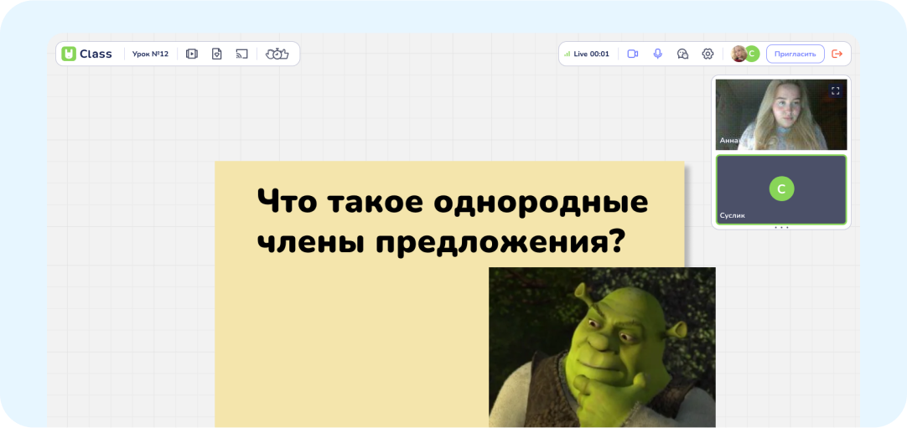Open the document file icon

(x=216, y=54)
